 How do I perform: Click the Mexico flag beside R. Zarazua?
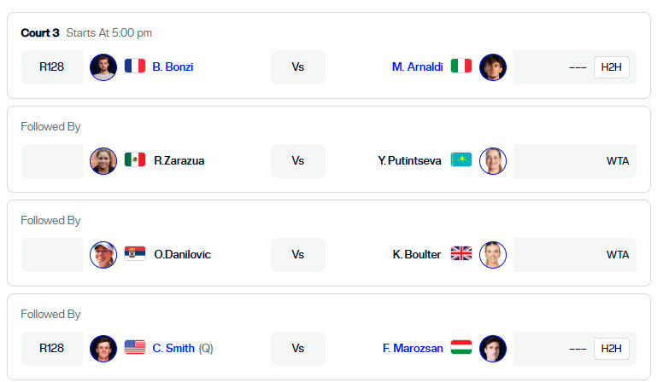click(135, 159)
